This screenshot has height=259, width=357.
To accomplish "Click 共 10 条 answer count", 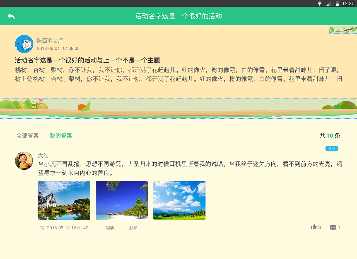I will pos(330,136).
